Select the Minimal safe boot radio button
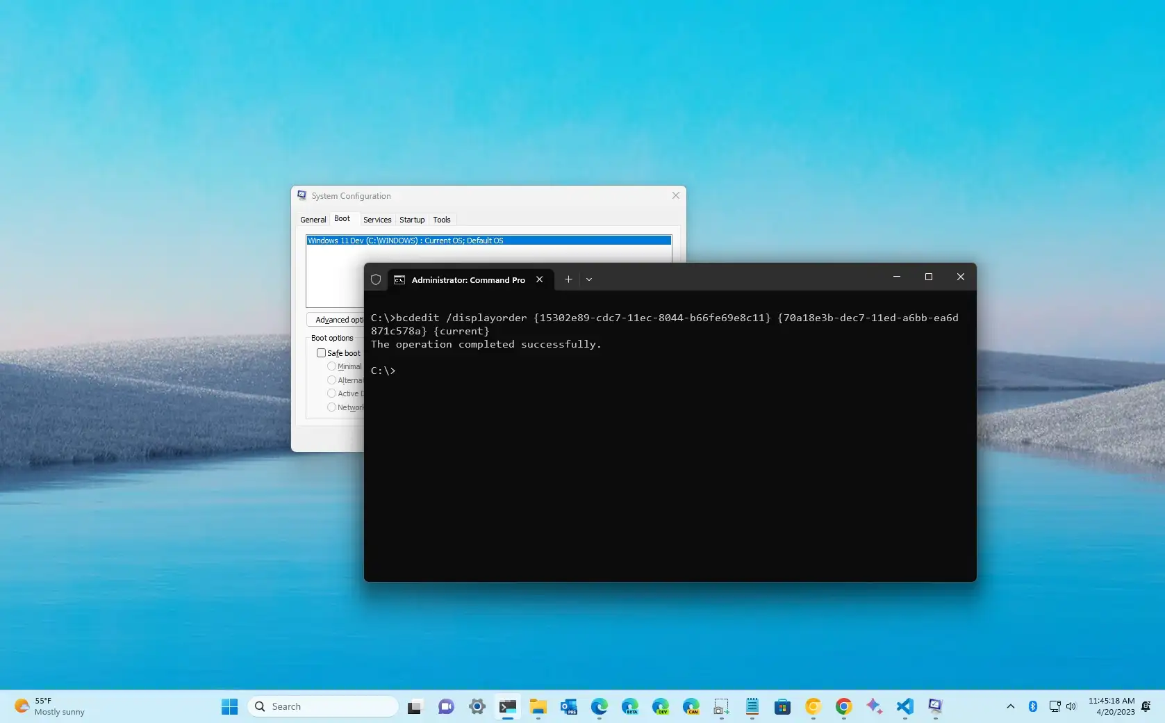 [331, 366]
